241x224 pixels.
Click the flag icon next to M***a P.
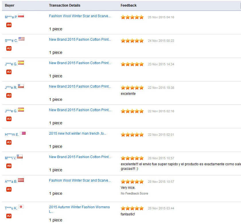pos(21,16)
